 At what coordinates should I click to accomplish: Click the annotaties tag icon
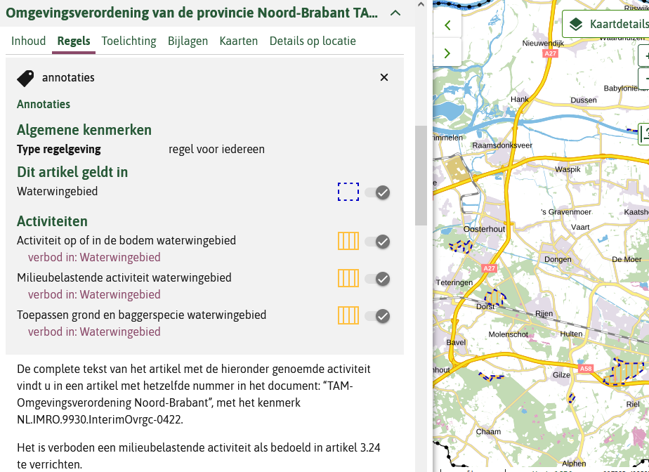[26, 78]
